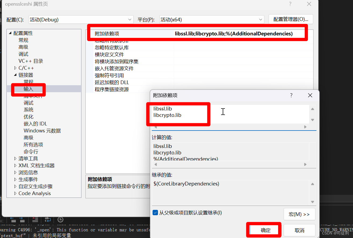The width and height of the screenshot is (353, 238).
Task: Toggle word wrap in the output window
Action: click(48, 220)
